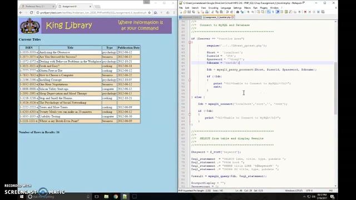Click the Windows Start button
Image resolution: width=356 pixels, height=200 pixels.
click(x=22, y=197)
